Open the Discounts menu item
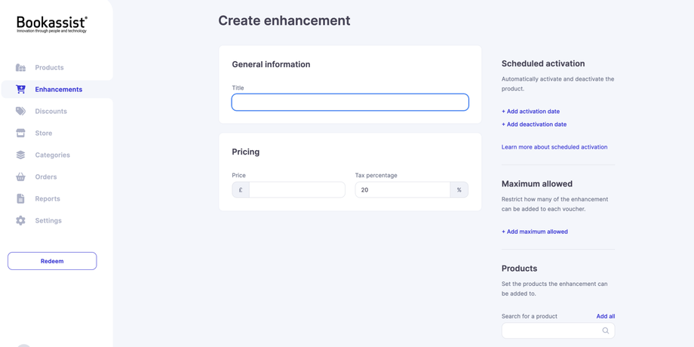Image resolution: width=694 pixels, height=347 pixels. point(51,111)
